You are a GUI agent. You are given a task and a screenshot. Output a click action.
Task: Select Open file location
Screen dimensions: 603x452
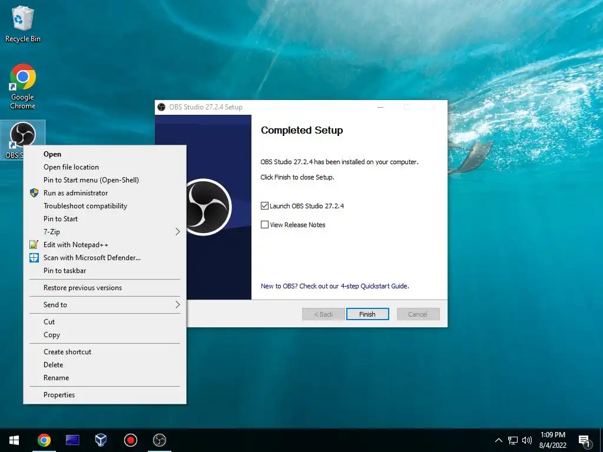tap(105, 167)
